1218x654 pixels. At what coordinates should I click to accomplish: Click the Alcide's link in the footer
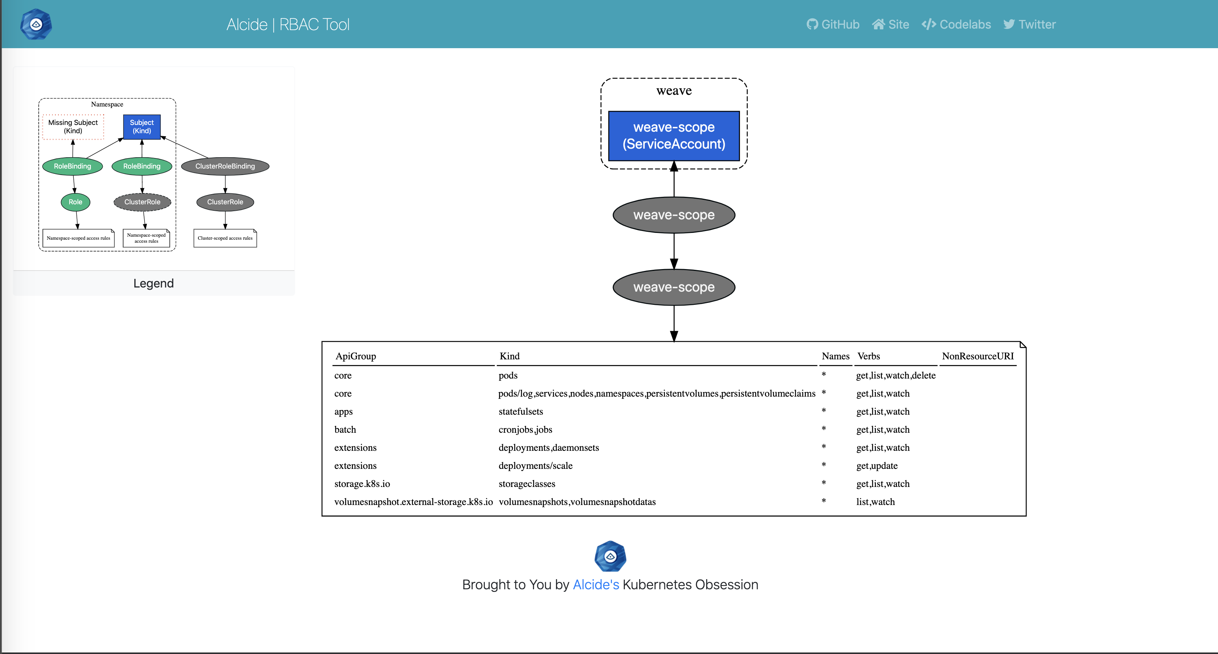[x=595, y=584]
